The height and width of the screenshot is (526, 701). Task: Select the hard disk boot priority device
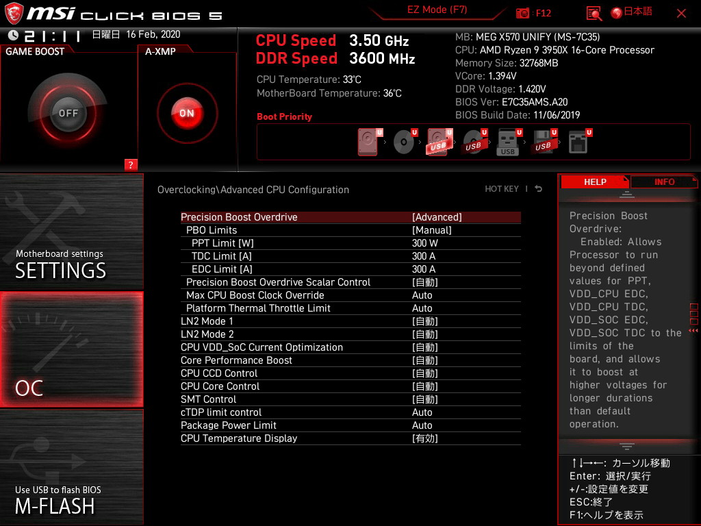coord(368,142)
